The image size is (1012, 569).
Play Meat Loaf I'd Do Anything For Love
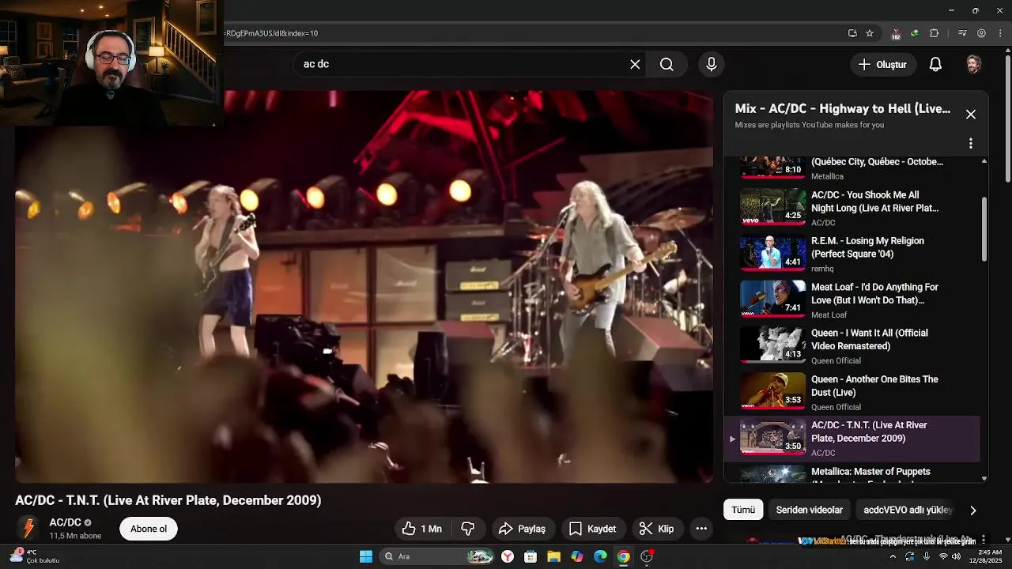click(772, 300)
